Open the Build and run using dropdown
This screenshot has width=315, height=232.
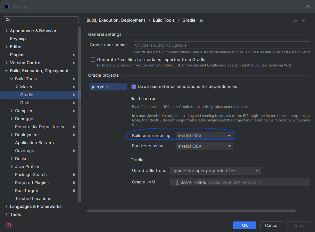204,136
